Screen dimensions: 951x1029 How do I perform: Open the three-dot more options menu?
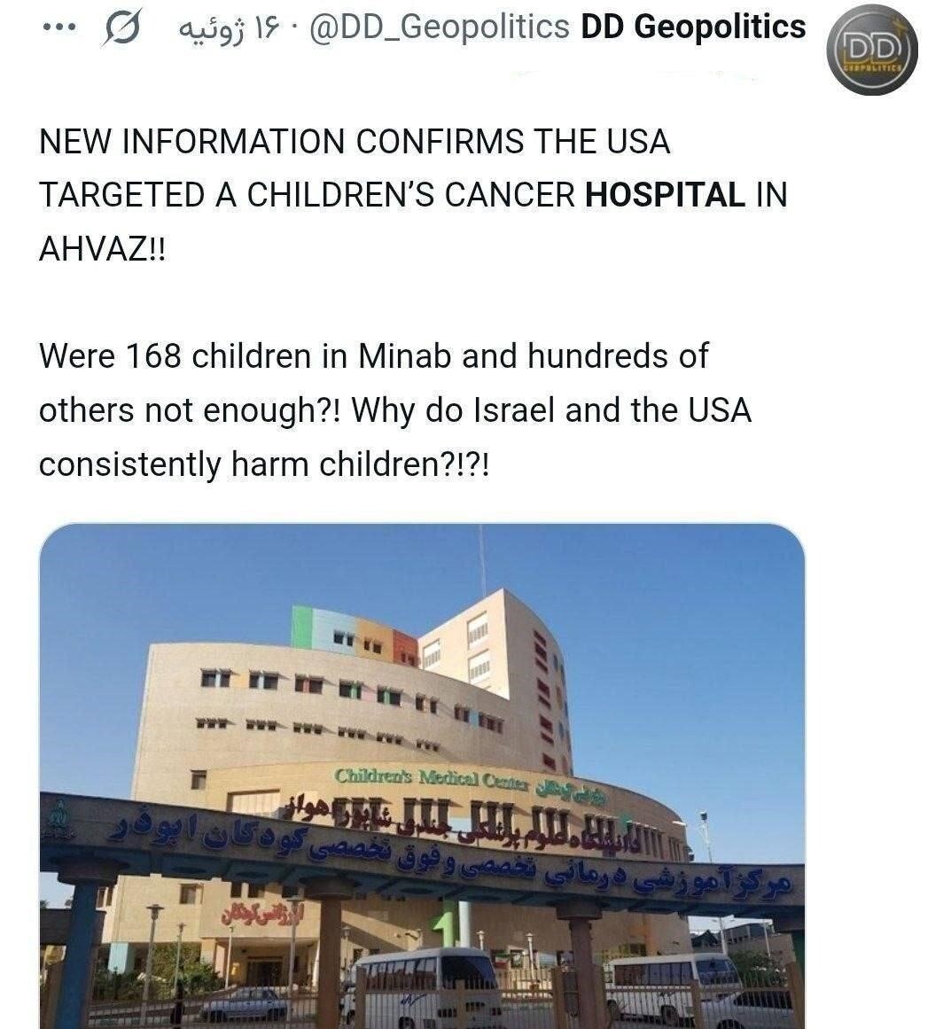(59, 28)
